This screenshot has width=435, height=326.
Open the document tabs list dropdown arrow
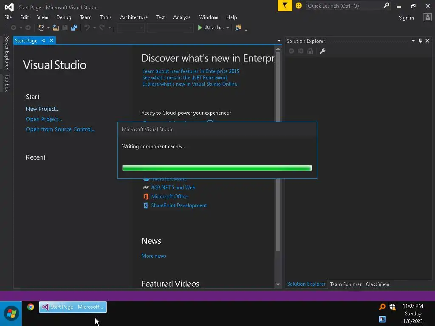(279, 41)
